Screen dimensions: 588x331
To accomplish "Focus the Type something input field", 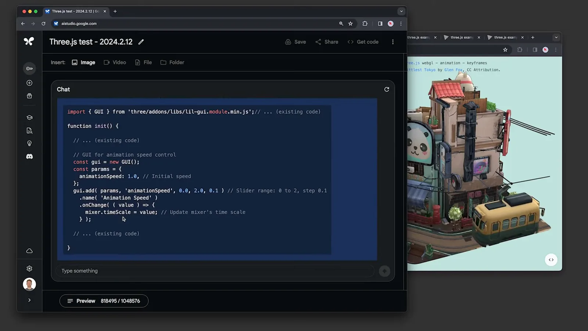I will 215,271.
